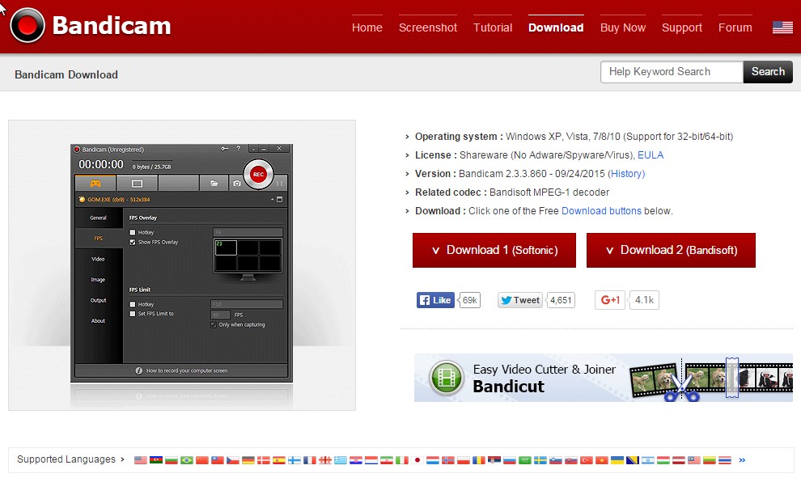Click the Japan flag
The width and height of the screenshot is (801, 478).
417,460
